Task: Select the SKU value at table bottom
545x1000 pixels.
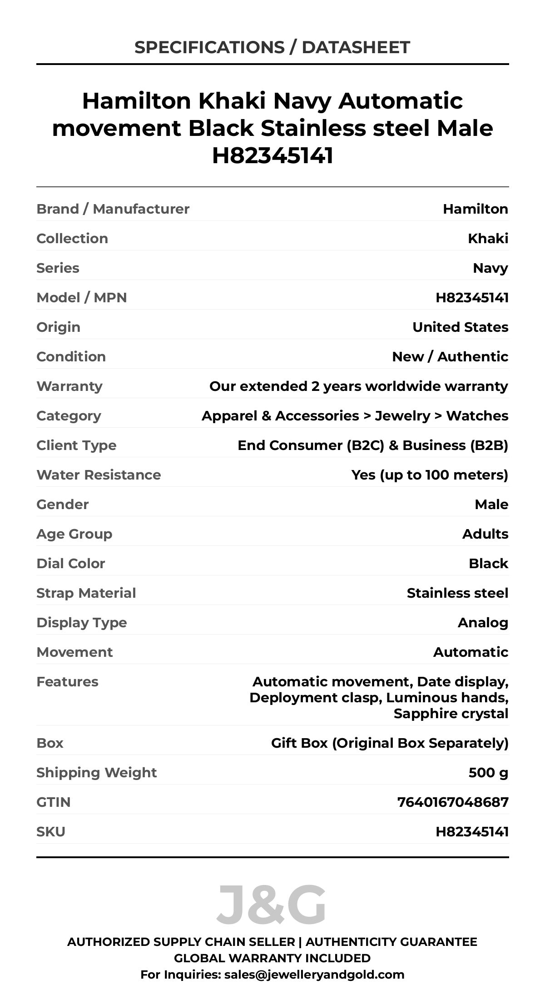Action: [x=472, y=831]
